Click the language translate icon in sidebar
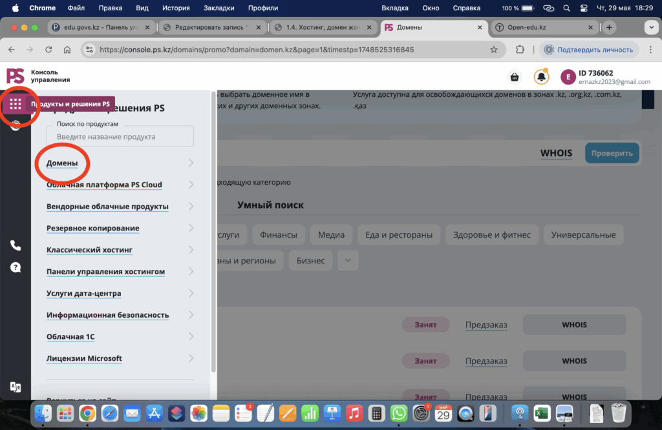Image resolution: width=662 pixels, height=430 pixels. (x=16, y=387)
